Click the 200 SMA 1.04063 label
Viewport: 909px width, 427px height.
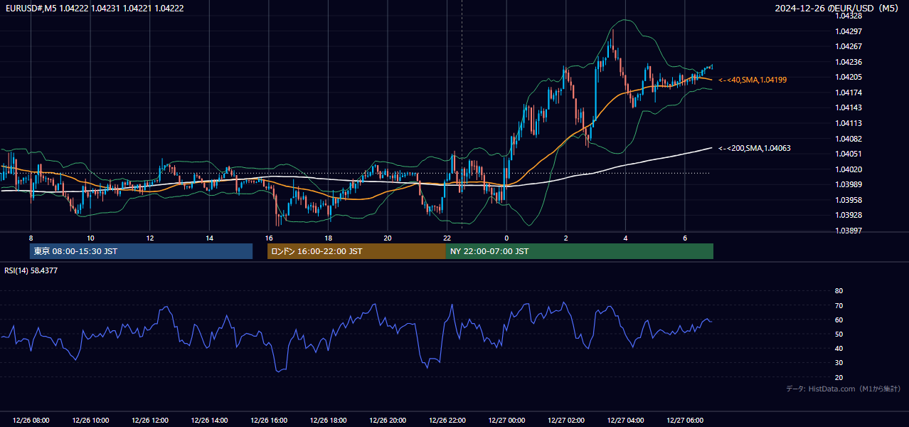coord(755,148)
